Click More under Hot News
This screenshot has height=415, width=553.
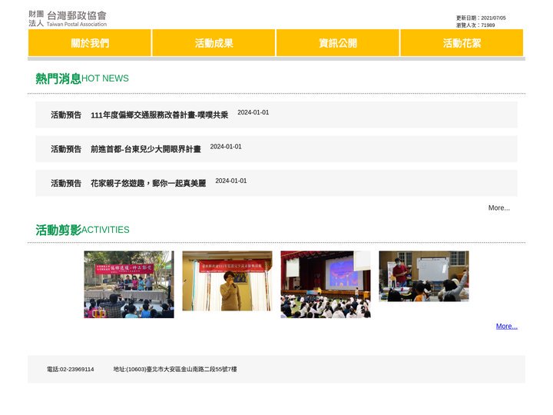point(498,207)
